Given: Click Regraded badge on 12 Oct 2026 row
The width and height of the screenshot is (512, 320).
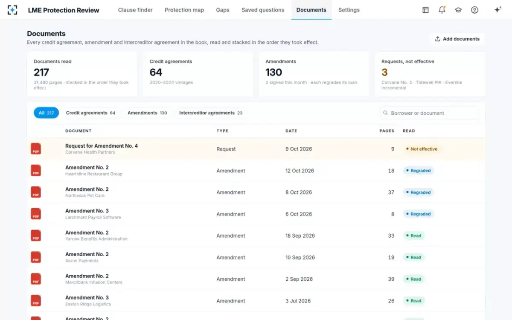Looking at the screenshot, I should coord(419,171).
